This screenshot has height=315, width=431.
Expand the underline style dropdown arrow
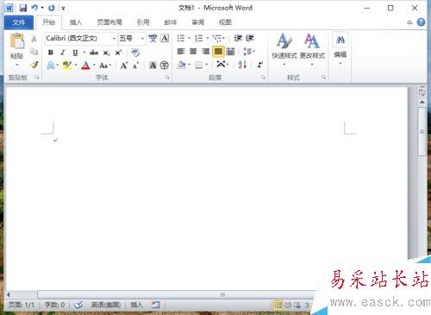[x=84, y=53]
